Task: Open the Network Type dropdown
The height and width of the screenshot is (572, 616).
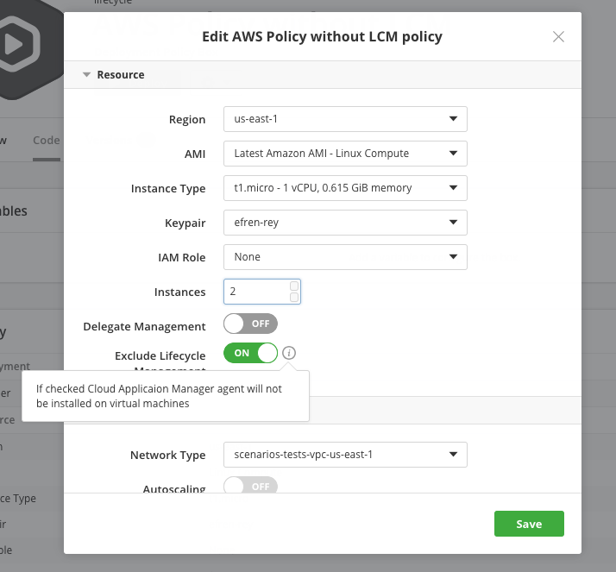Action: point(345,455)
